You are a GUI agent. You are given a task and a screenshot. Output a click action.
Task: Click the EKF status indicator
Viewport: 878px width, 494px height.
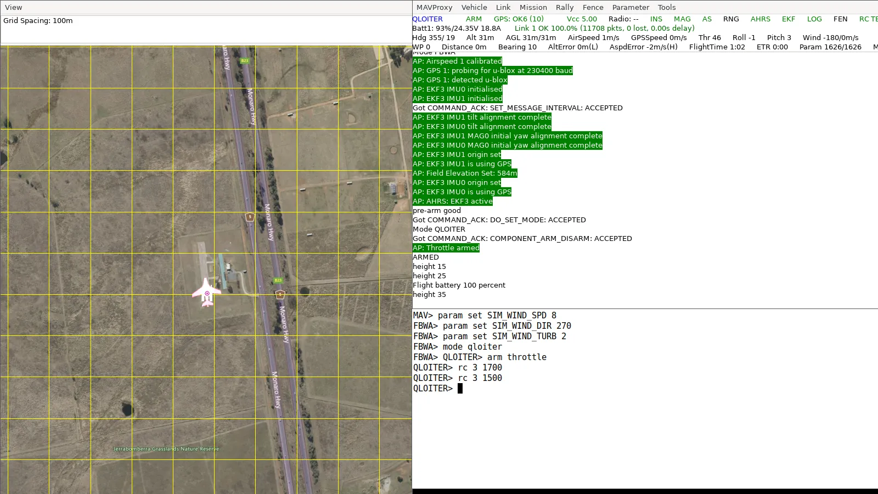point(789,19)
